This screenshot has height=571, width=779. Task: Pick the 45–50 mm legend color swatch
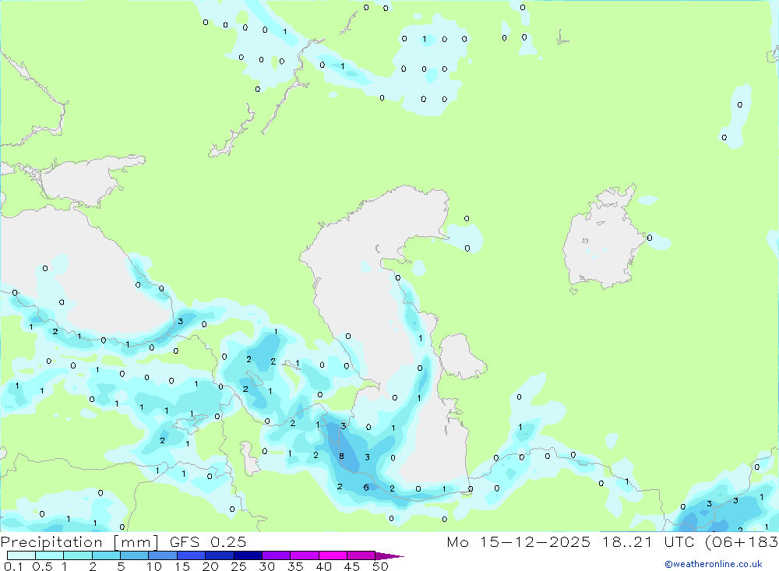pyautogui.click(x=361, y=555)
